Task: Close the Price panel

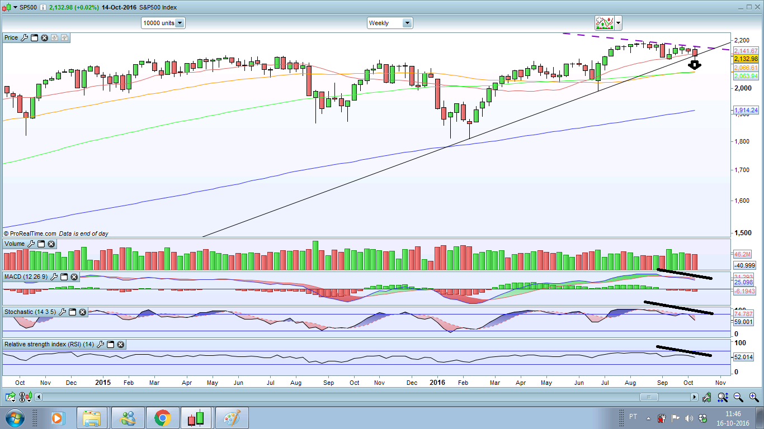Action: tap(44, 37)
